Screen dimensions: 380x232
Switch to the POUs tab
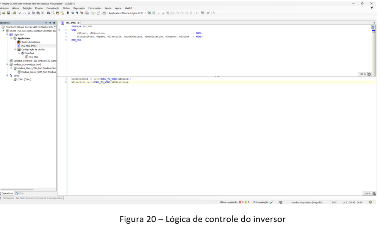[x=19, y=193]
